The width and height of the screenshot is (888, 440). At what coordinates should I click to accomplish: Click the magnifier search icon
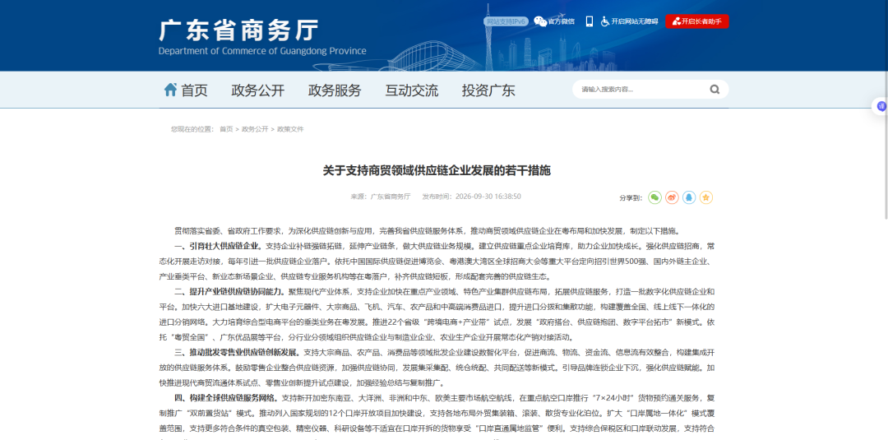(x=715, y=90)
